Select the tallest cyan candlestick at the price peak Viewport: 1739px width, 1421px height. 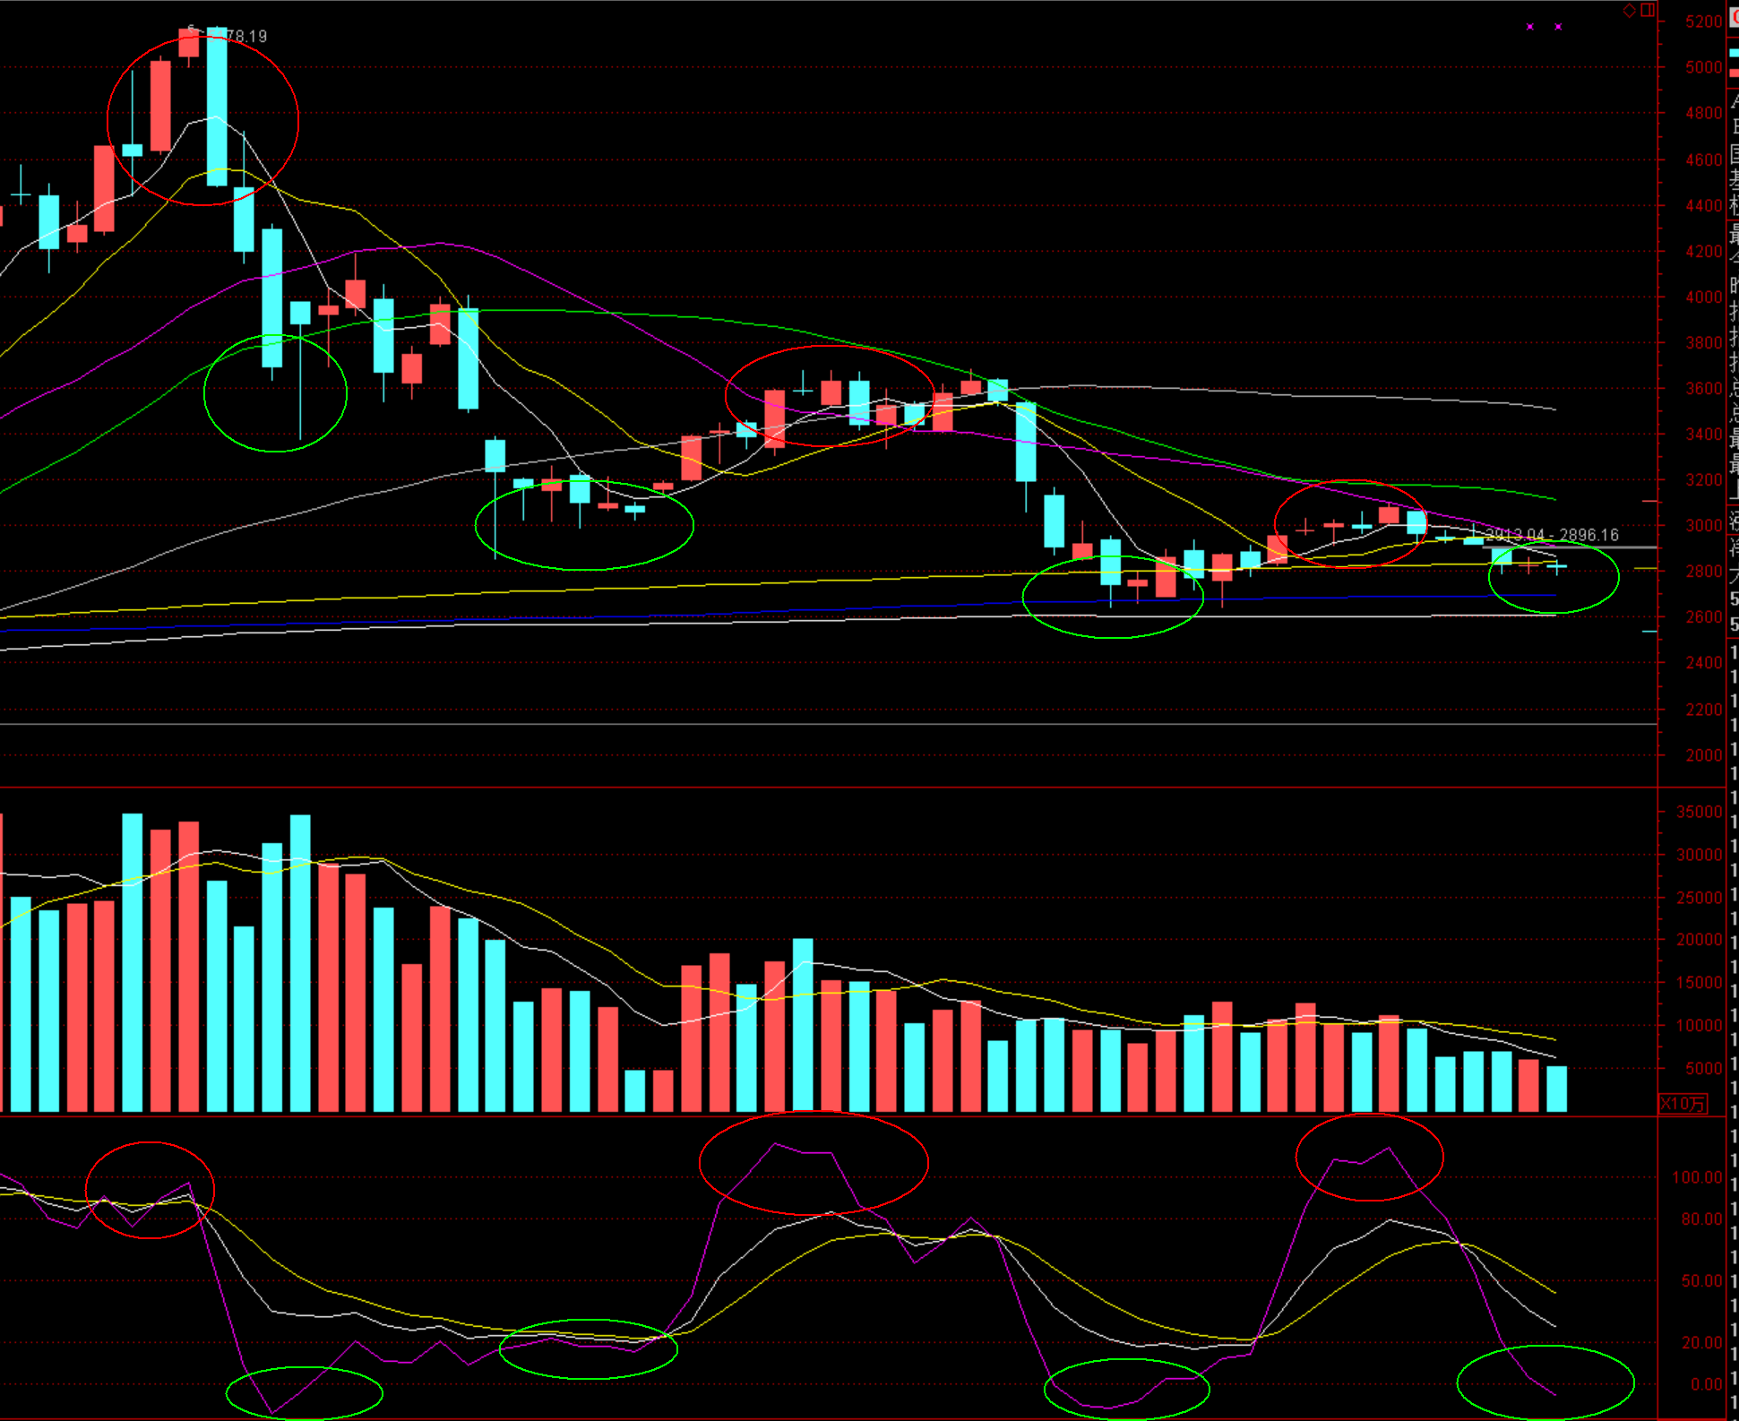[x=217, y=106]
